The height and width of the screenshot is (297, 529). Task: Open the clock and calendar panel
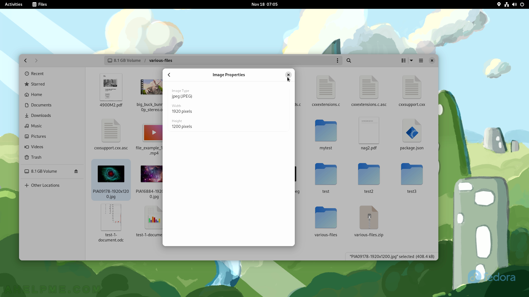264,4
